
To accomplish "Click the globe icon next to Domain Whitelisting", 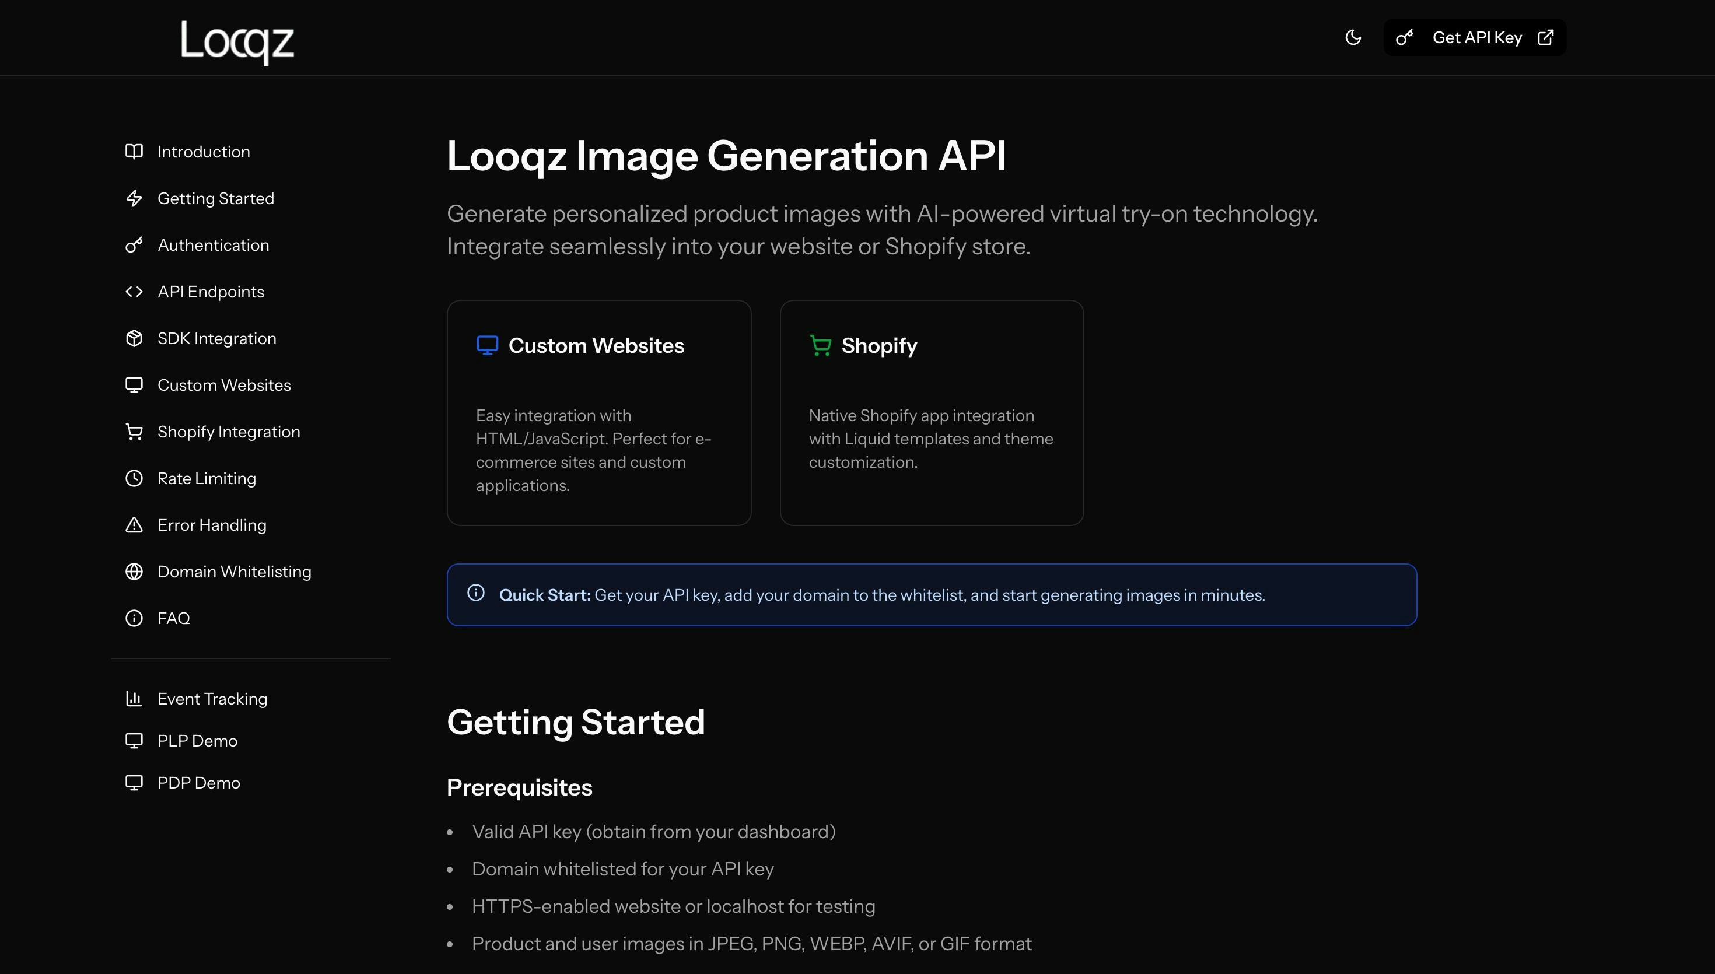I will click(134, 572).
